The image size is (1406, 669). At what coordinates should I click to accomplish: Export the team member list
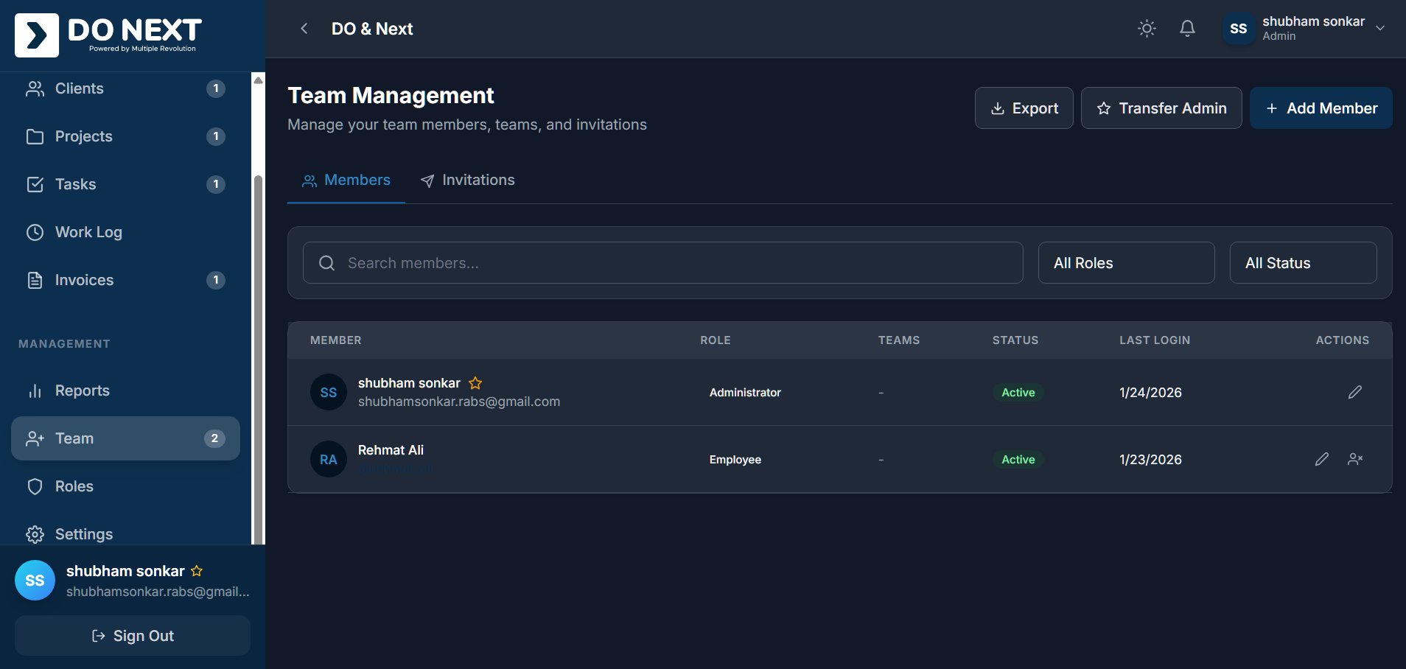(x=1024, y=108)
